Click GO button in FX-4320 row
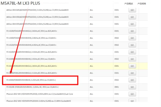161x107 pixels. click(132, 45)
